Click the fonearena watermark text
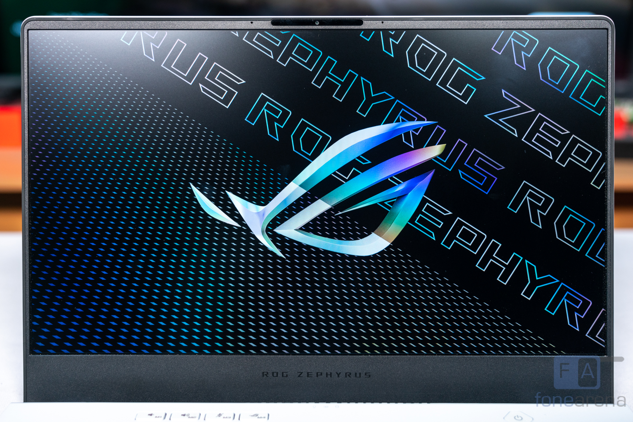 tap(580, 400)
